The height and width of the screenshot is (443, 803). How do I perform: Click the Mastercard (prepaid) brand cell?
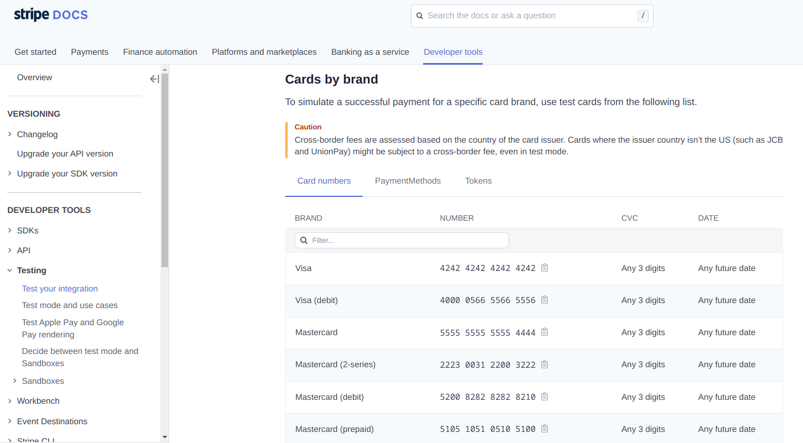click(335, 429)
